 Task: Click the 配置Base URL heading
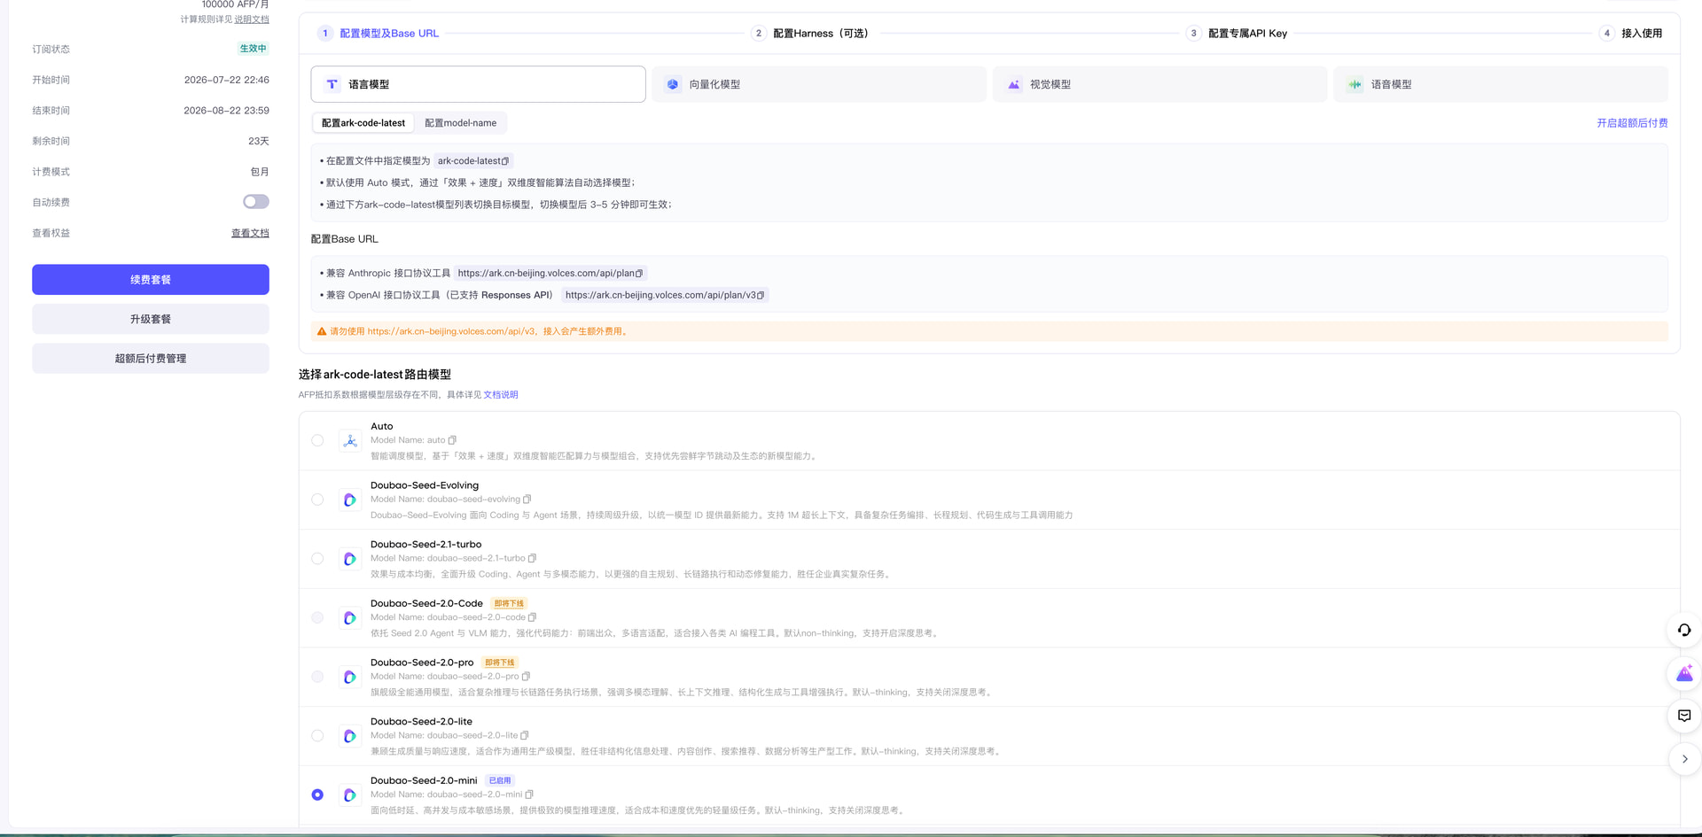345,239
